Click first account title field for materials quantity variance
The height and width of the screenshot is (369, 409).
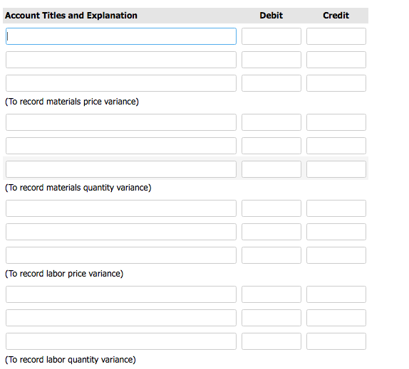[121, 122]
